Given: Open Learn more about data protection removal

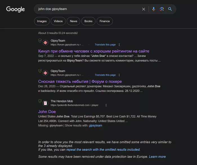Looking at the screenshot, I should coord(157,157).
